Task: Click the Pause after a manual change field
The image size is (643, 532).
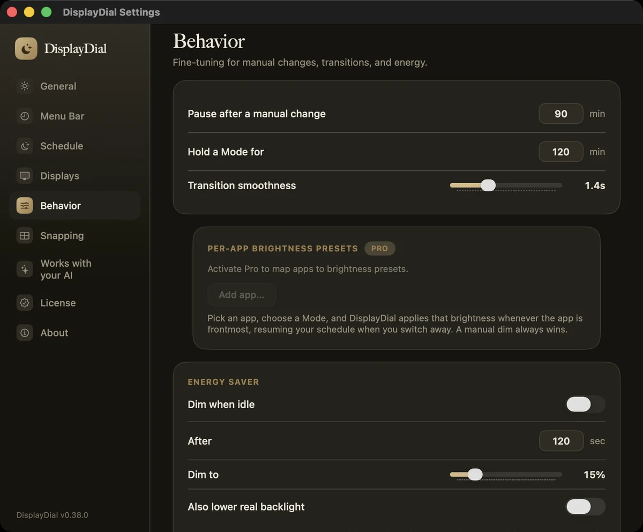Action: point(561,114)
